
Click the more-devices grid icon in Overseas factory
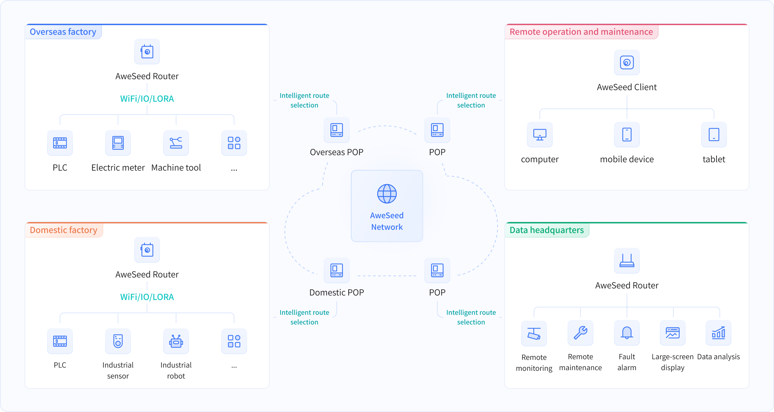234,143
